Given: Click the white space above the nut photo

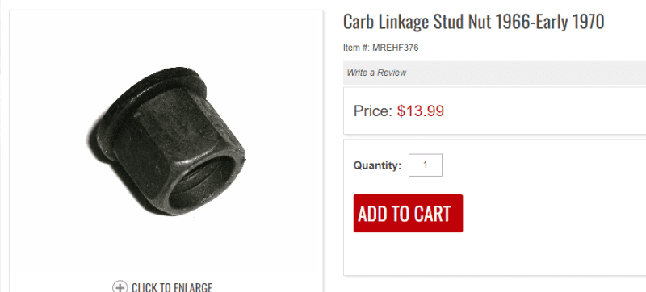Looking at the screenshot, I should pyautogui.click(x=166, y=37).
